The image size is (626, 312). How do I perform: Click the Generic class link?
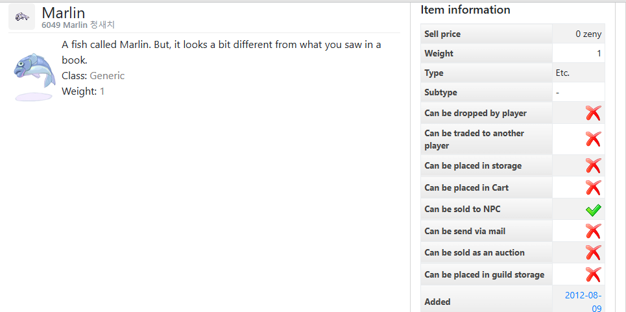pyautogui.click(x=107, y=76)
